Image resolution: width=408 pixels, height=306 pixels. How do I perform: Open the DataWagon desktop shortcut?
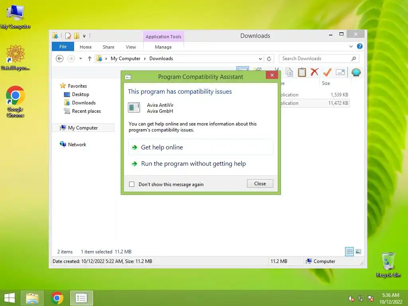[x=16, y=57]
